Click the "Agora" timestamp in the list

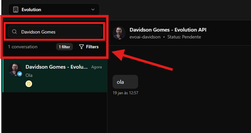97,67
